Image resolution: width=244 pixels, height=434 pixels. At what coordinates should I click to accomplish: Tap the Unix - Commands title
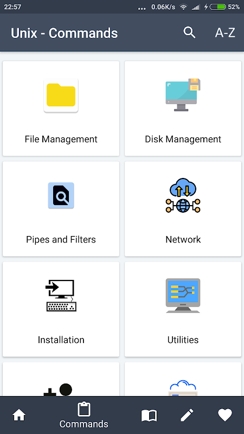[64, 33]
